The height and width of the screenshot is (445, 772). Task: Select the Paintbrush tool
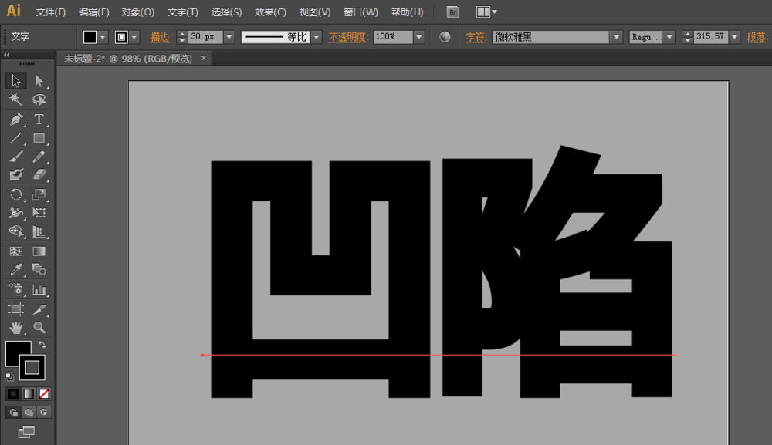(15, 157)
